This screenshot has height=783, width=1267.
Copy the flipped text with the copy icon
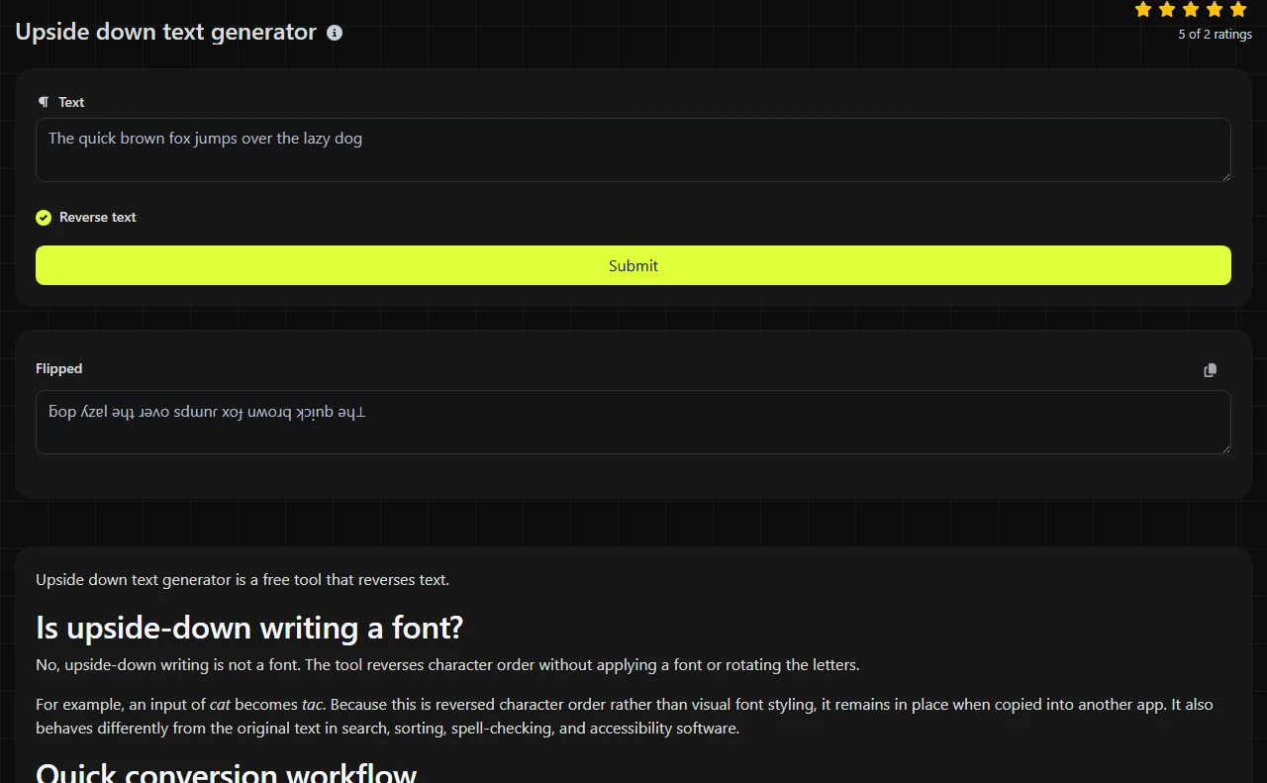point(1210,370)
